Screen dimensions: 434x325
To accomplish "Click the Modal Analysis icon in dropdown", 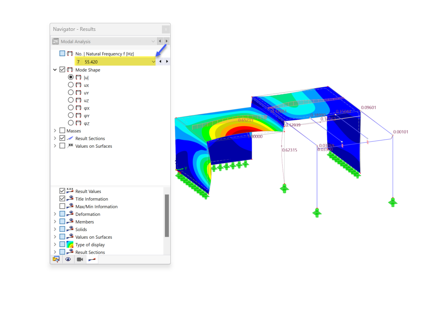I will coord(56,41).
